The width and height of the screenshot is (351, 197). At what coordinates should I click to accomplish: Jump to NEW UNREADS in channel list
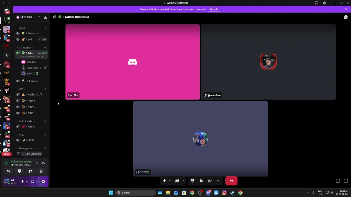tap(32, 154)
